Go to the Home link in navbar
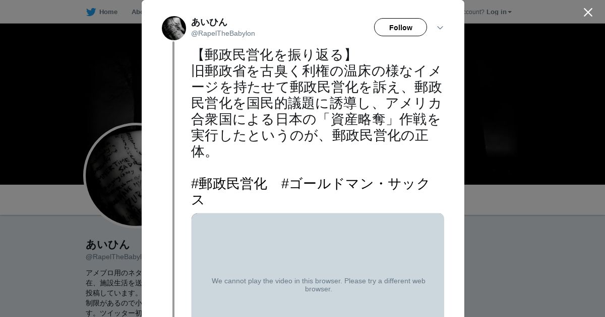This screenshot has height=317, width=605. tap(108, 12)
